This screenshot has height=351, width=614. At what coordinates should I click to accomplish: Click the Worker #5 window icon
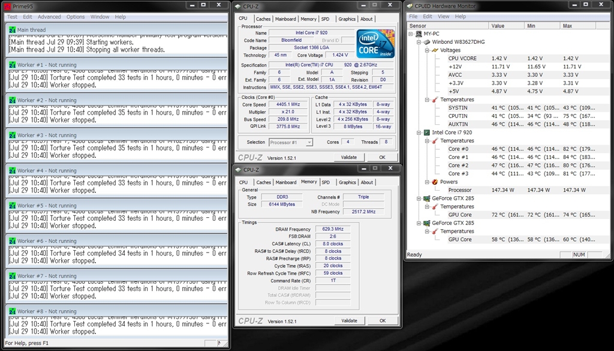tap(12, 206)
